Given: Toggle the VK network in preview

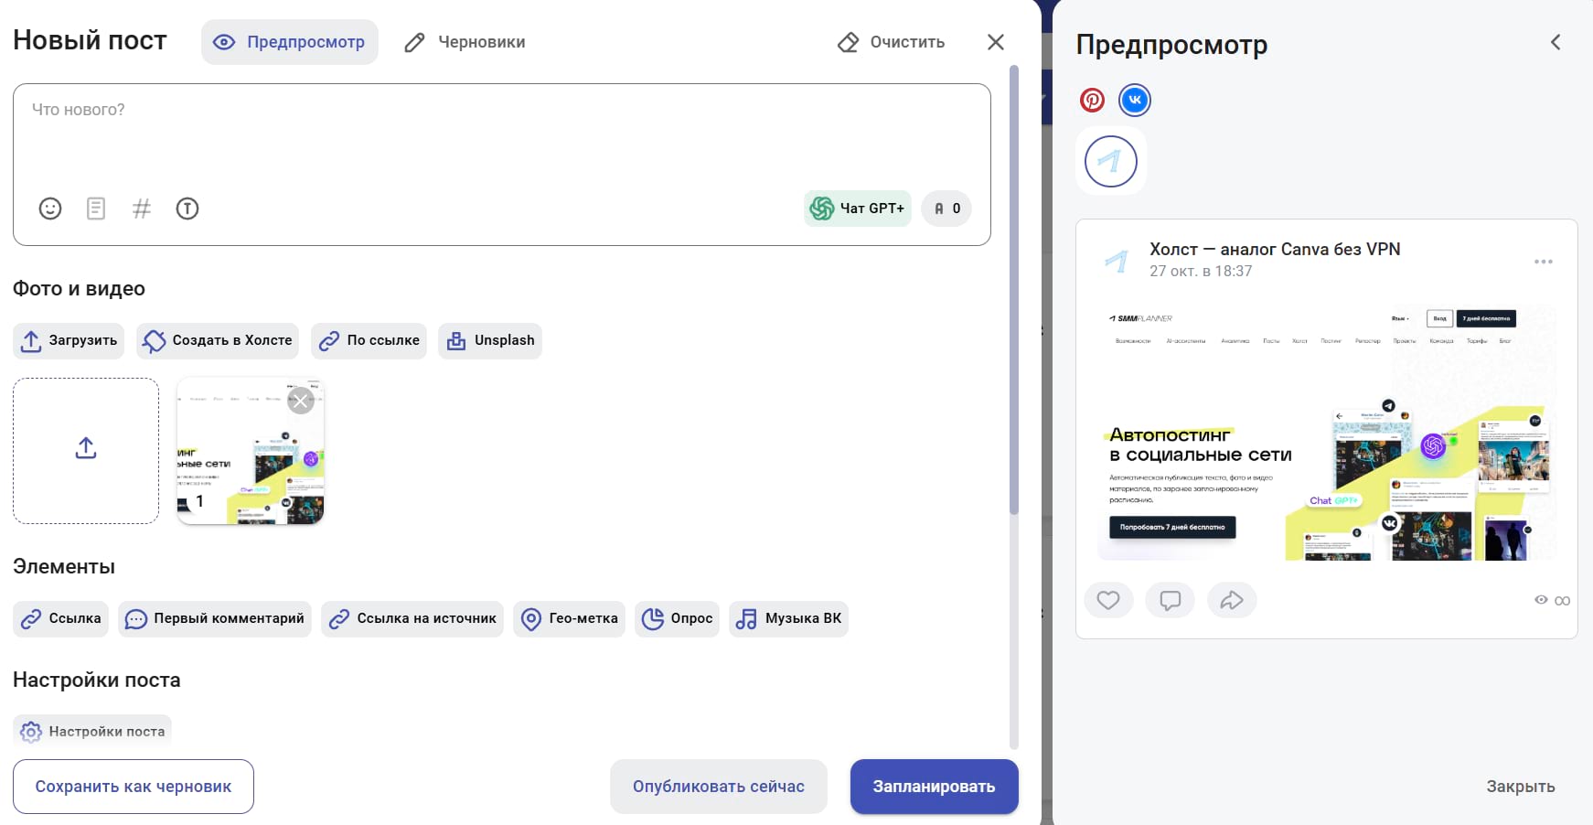Looking at the screenshot, I should pyautogui.click(x=1134, y=100).
